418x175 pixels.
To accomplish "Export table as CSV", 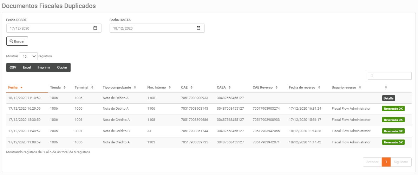I will coord(13,67).
